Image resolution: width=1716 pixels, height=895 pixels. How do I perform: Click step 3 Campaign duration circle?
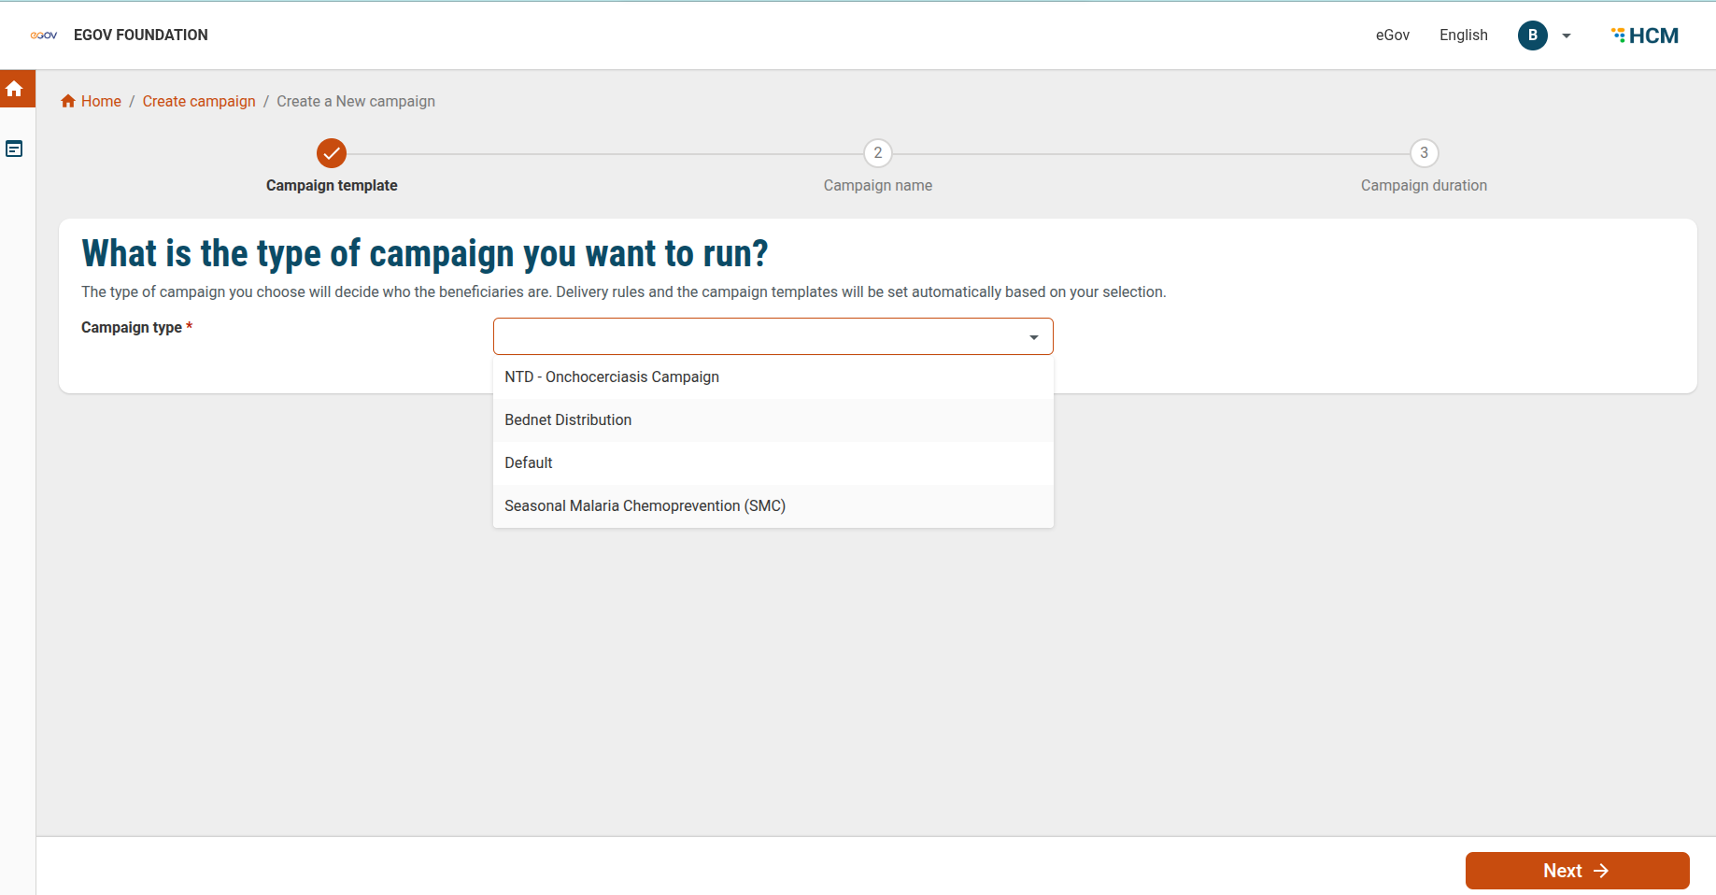coord(1424,153)
